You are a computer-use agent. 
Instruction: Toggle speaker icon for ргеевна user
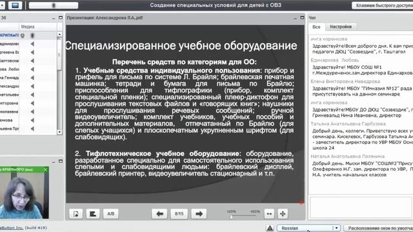tap(32, 52)
